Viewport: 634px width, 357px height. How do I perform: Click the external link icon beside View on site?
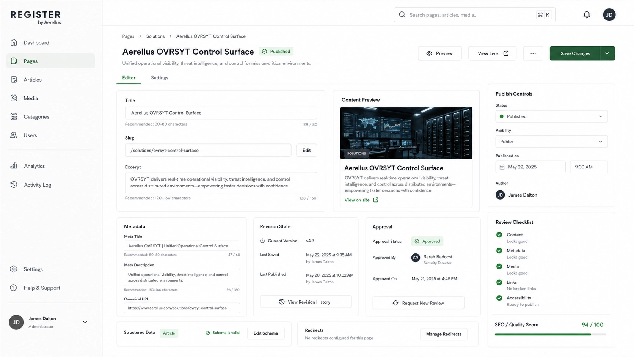pyautogui.click(x=376, y=200)
